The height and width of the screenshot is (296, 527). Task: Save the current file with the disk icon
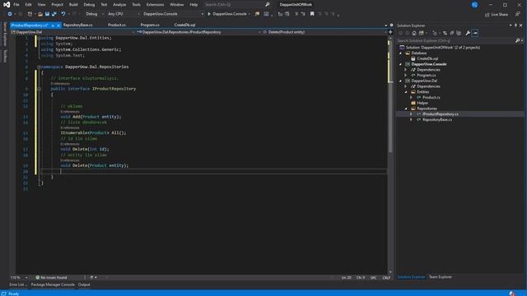pos(47,14)
